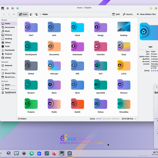Open the Cloud folder
158x158 pixels.
[77, 27]
